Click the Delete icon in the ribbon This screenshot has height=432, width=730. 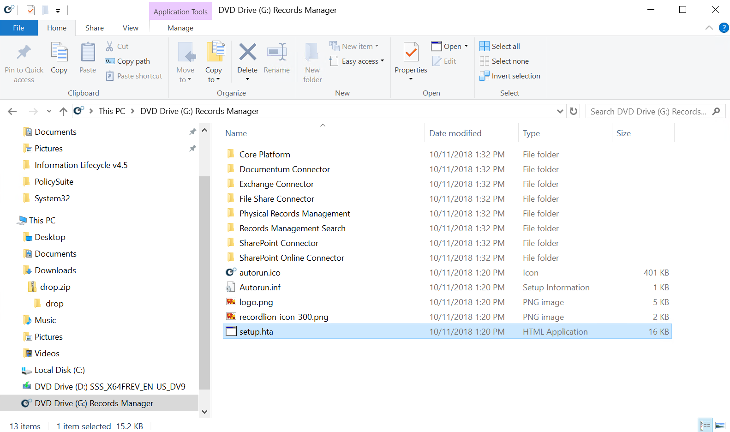coord(247,53)
